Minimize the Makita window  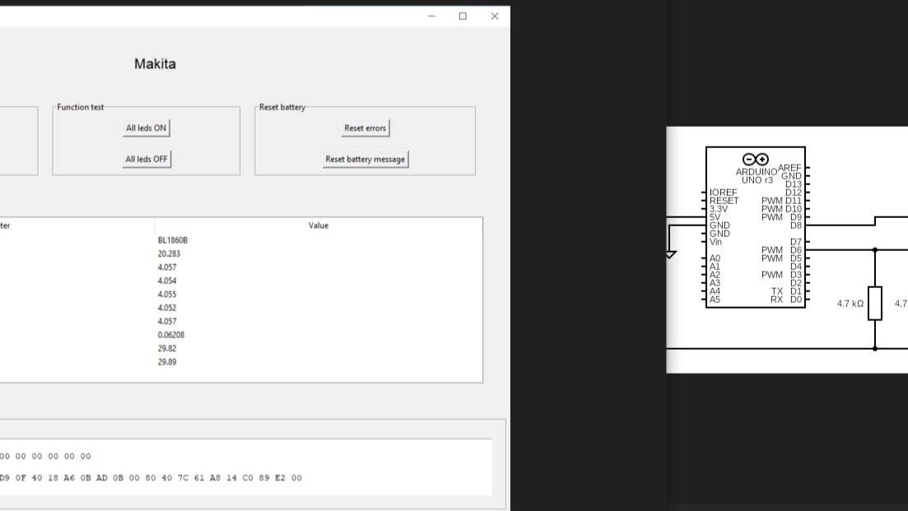point(431,16)
